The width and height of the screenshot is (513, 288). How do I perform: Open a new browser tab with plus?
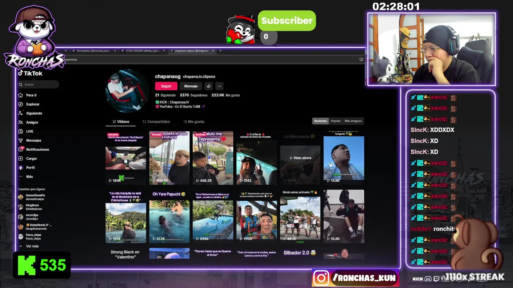(x=220, y=50)
